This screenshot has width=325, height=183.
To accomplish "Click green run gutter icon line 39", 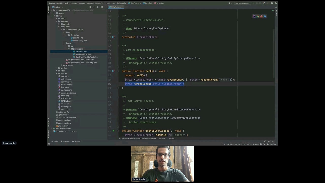I will (113, 131).
